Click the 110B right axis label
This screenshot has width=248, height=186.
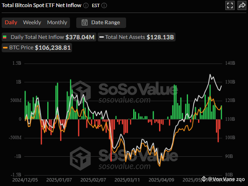230,119
